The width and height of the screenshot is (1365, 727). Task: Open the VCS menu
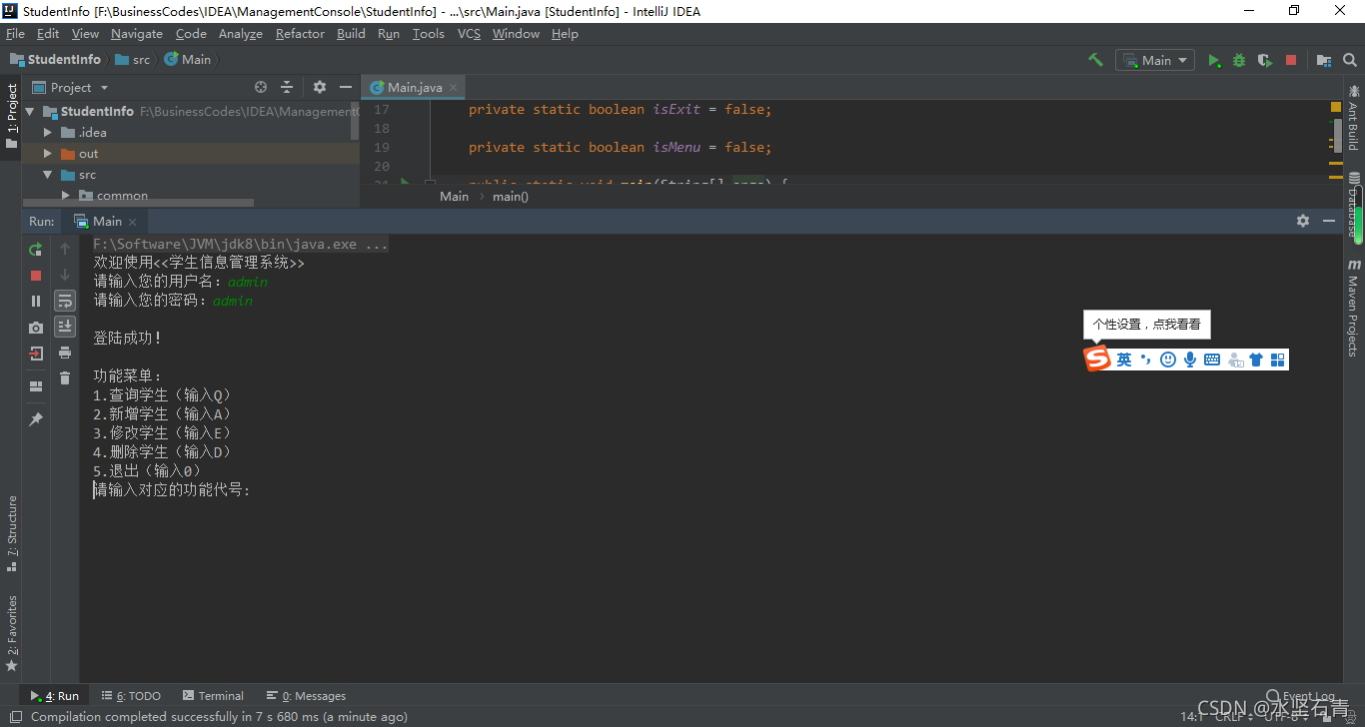(x=469, y=33)
